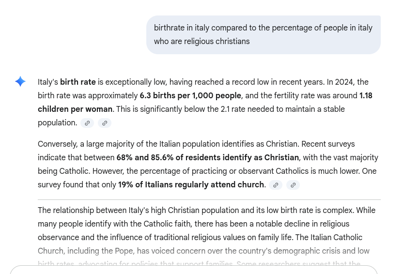Click bold "19% of Italians regularly attend church"

click(191, 185)
